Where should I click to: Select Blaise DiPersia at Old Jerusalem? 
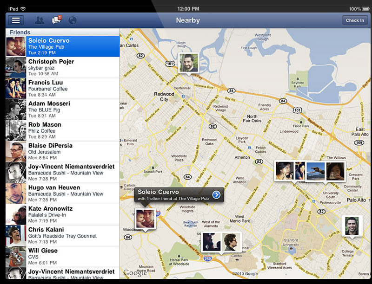63,152
